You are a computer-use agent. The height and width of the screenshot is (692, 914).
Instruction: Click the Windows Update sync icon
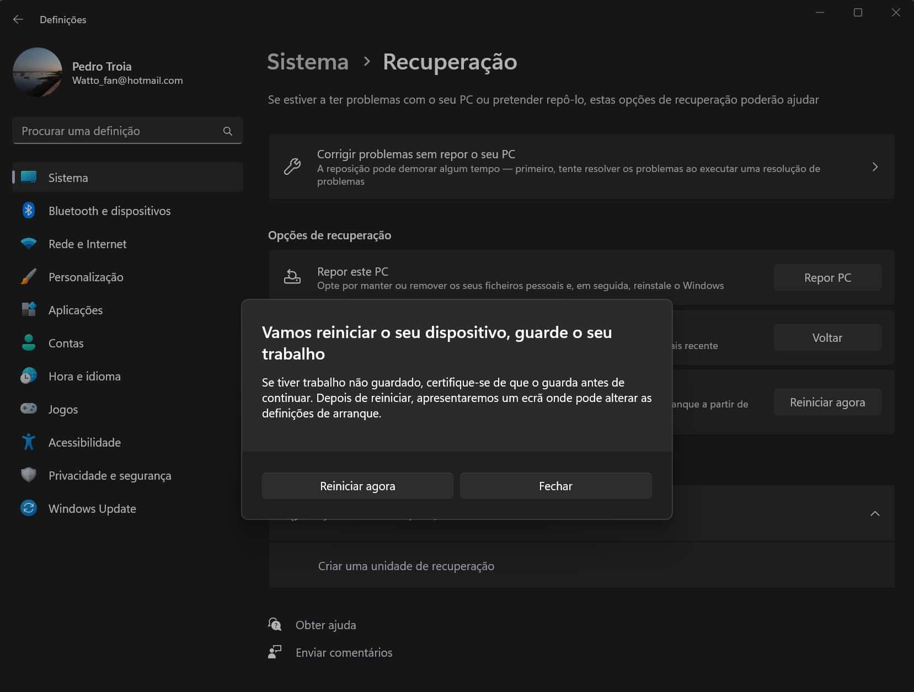point(29,508)
